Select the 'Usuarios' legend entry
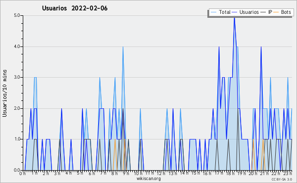This screenshot has width=297, height=183. click(246, 12)
